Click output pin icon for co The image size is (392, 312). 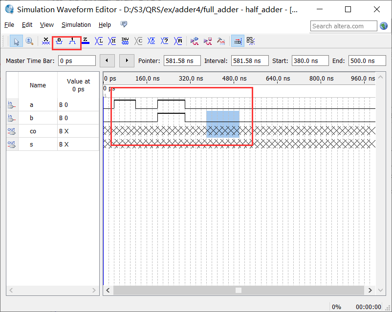pos(12,131)
